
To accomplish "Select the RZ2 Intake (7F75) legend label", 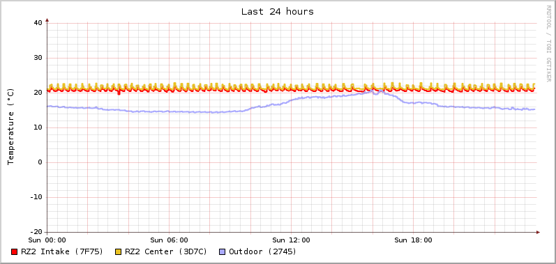I will point(62,252).
